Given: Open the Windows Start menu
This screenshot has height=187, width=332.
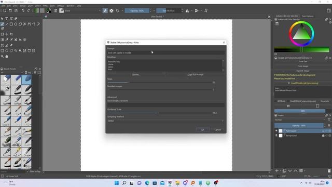Looking at the screenshot, I should (117, 183).
